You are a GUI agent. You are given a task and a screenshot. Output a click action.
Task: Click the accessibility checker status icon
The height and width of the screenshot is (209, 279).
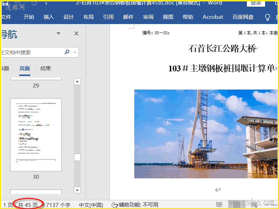114,205
